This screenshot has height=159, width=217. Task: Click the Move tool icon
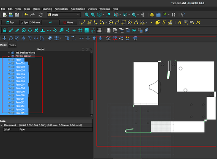(x=5, y=38)
